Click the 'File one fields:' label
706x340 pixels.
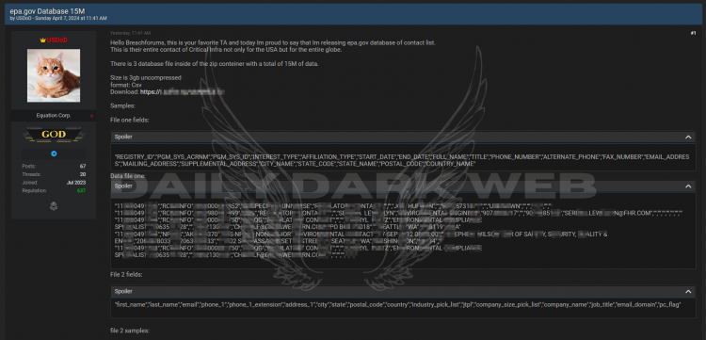[130, 121]
